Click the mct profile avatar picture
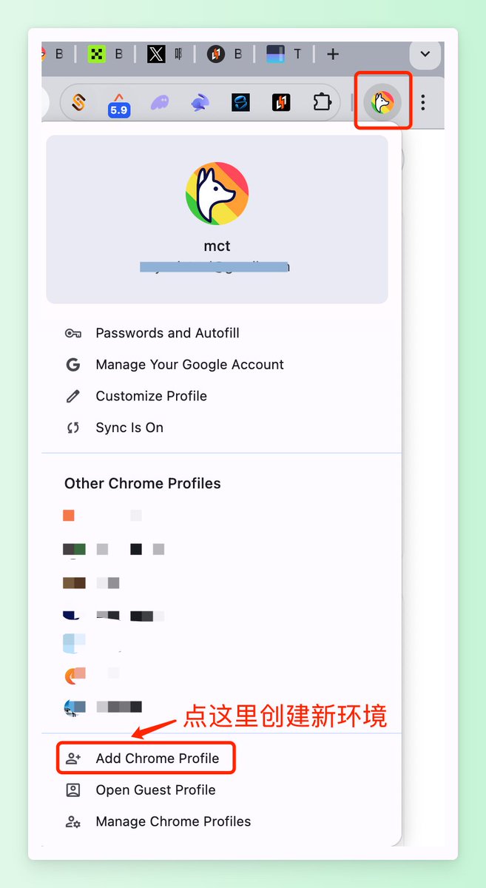This screenshot has height=888, width=486. pyautogui.click(x=217, y=194)
